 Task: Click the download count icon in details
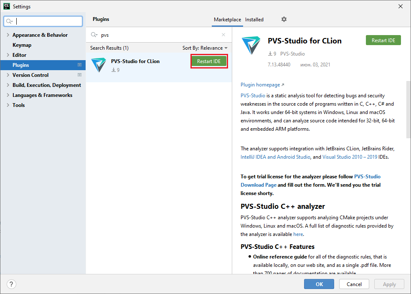(270, 54)
